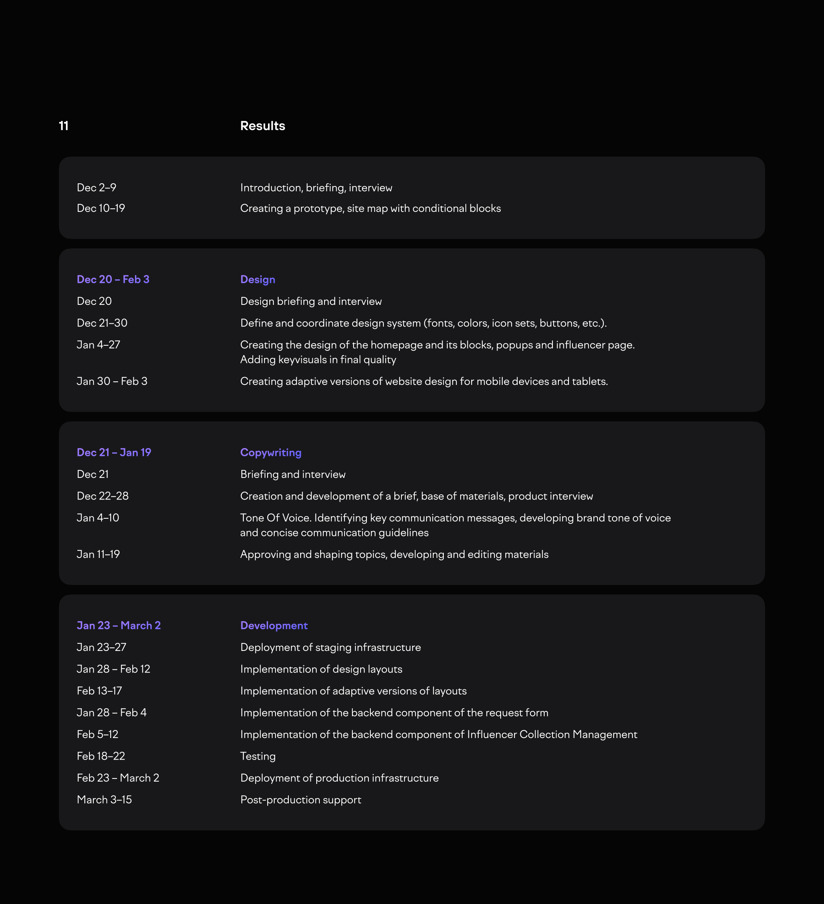
Task: Select the "Dec 10–19" date label
Action: click(101, 208)
